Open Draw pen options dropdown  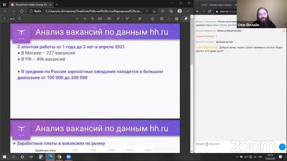click(134, 19)
